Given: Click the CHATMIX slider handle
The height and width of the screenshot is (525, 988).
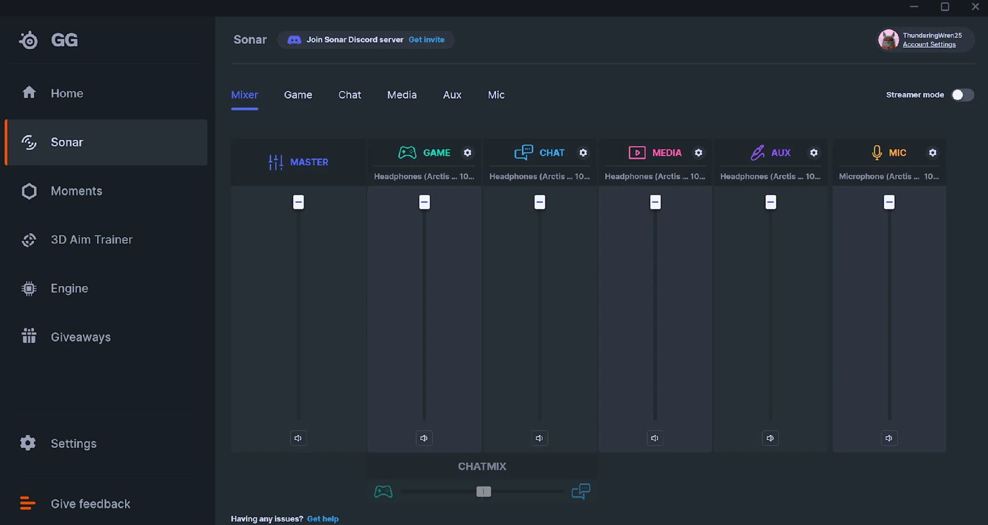Looking at the screenshot, I should (x=484, y=492).
